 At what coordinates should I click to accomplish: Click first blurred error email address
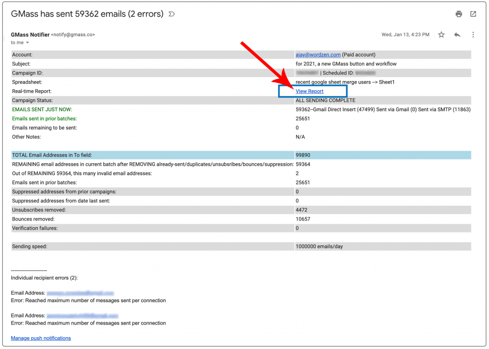tap(80, 293)
